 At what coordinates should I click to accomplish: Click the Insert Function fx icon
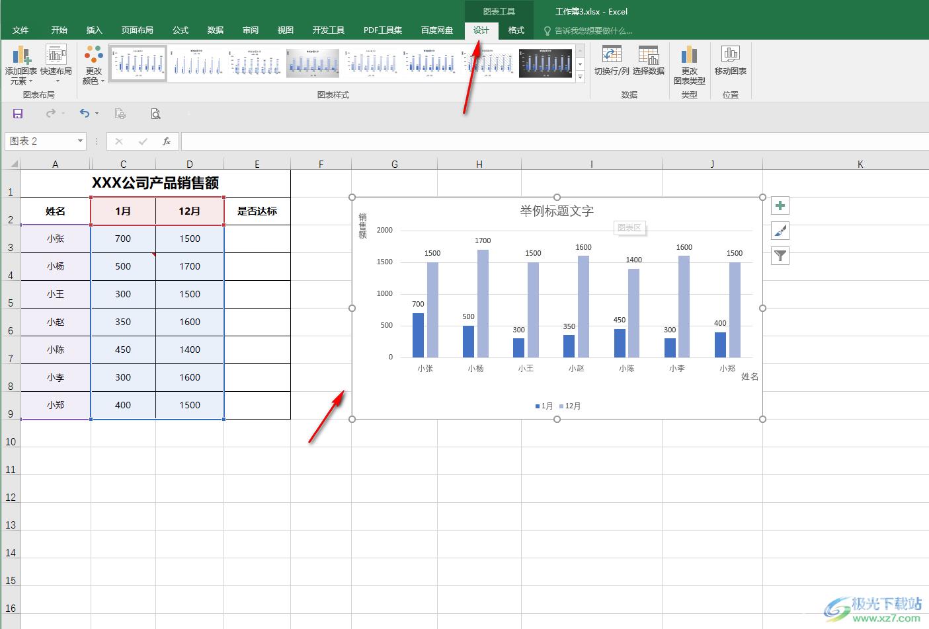click(x=167, y=141)
